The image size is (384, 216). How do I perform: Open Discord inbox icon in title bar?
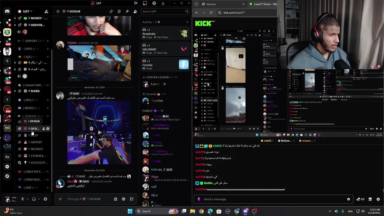tap(145, 3)
